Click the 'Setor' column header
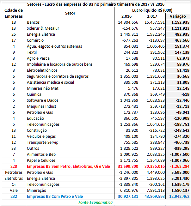191x206 pixels. pyautogui.click(x=70, y=13)
